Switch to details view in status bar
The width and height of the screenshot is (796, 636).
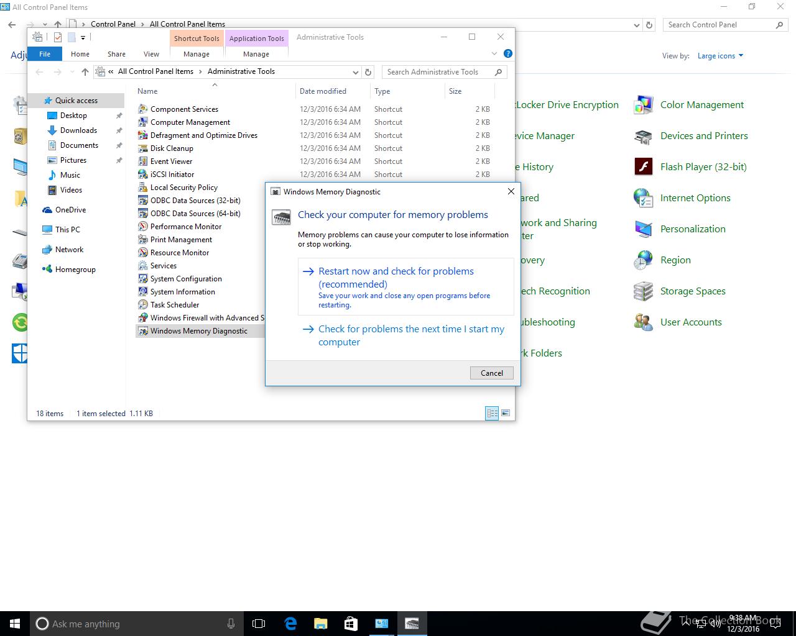pos(492,413)
